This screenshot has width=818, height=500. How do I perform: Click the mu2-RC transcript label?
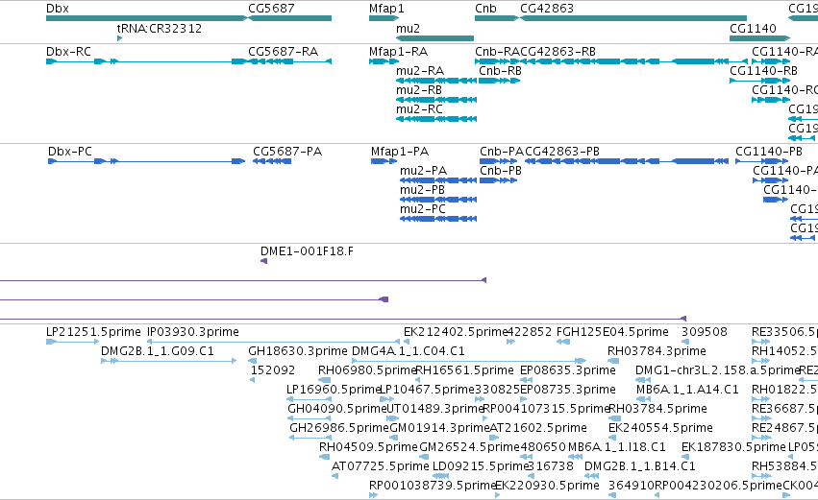pyautogui.click(x=419, y=109)
